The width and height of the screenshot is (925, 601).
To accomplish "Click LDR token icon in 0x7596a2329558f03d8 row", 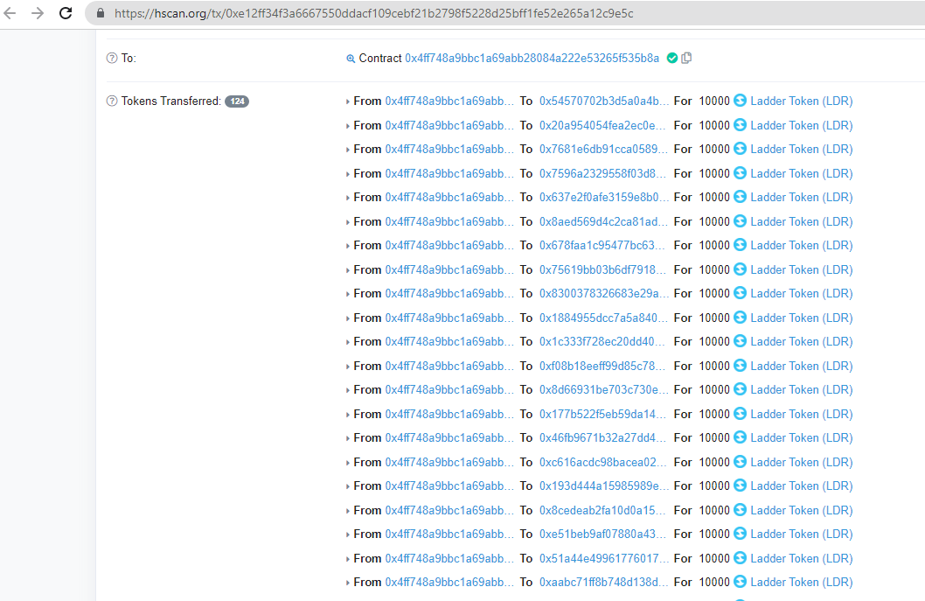I will coord(740,173).
